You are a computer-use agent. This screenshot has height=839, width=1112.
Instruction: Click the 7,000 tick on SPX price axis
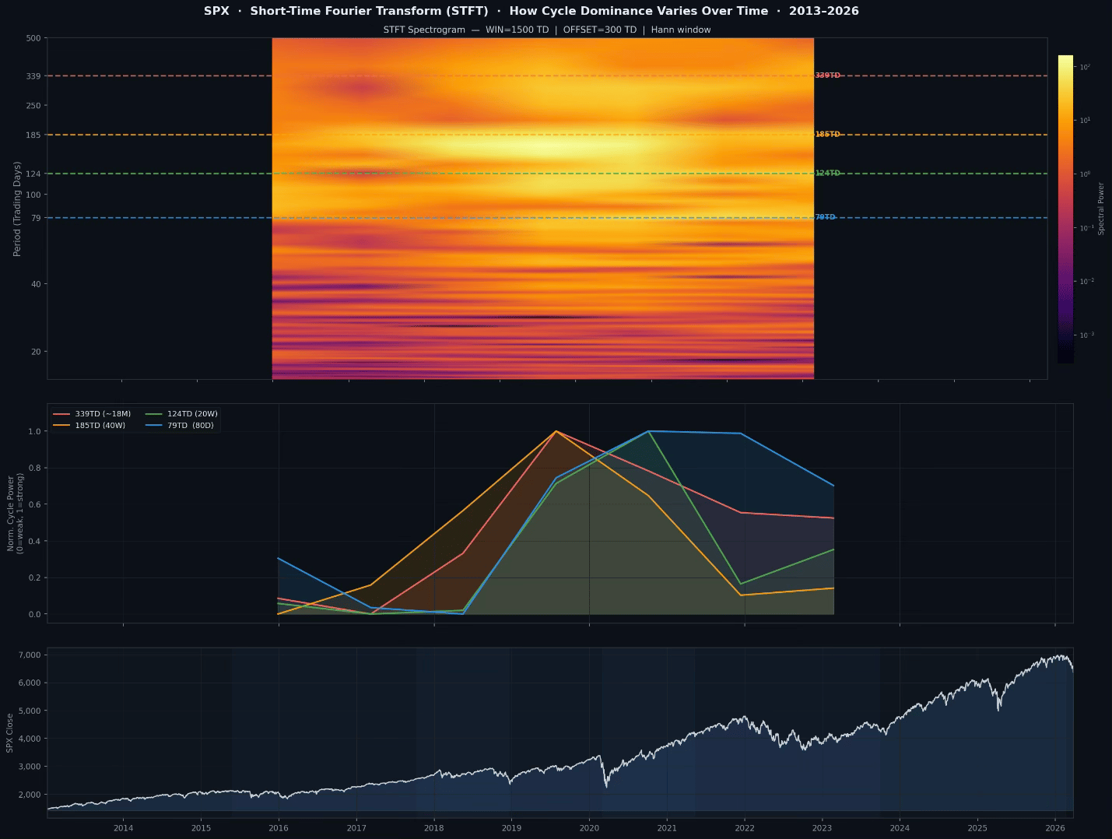pyautogui.click(x=28, y=655)
